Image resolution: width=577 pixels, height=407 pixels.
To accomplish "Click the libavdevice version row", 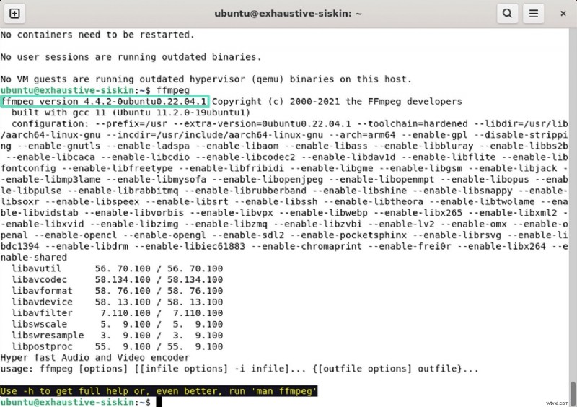I will tap(117, 302).
